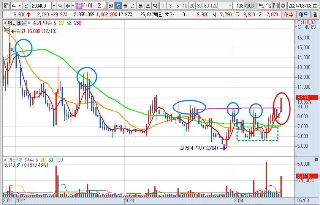Expand the 에이비온 stock name corner triangle

(x=105, y=7)
